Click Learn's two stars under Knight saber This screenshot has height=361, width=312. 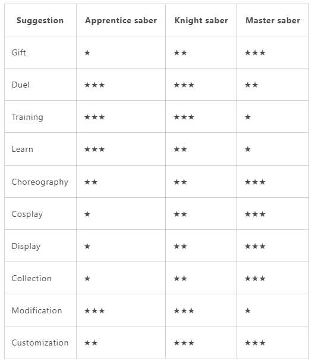[180, 150]
